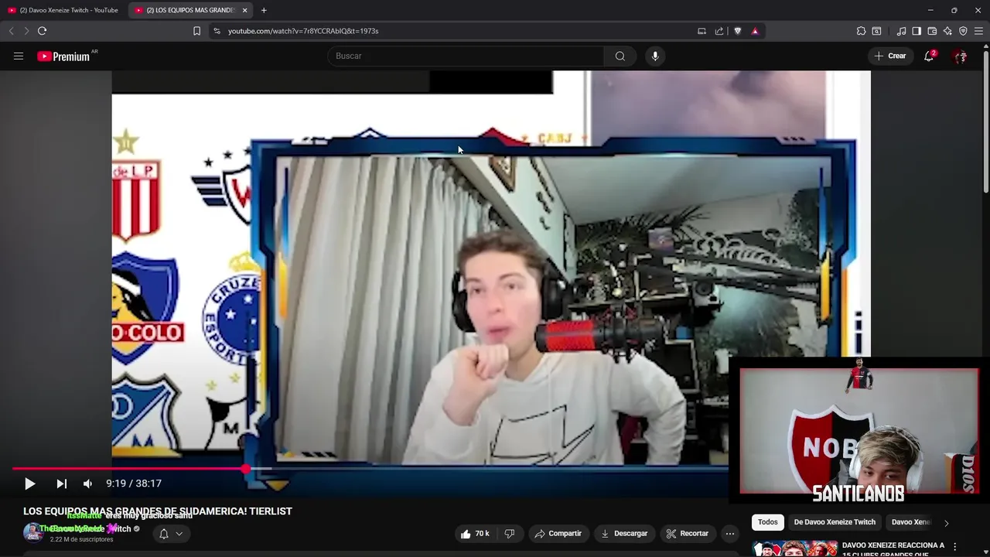Mute the video volume
This screenshot has height=557, width=990.
point(87,484)
